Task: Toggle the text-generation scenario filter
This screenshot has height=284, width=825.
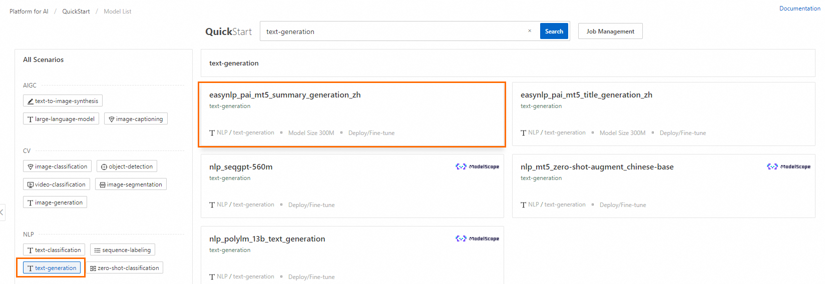Action: (x=52, y=268)
